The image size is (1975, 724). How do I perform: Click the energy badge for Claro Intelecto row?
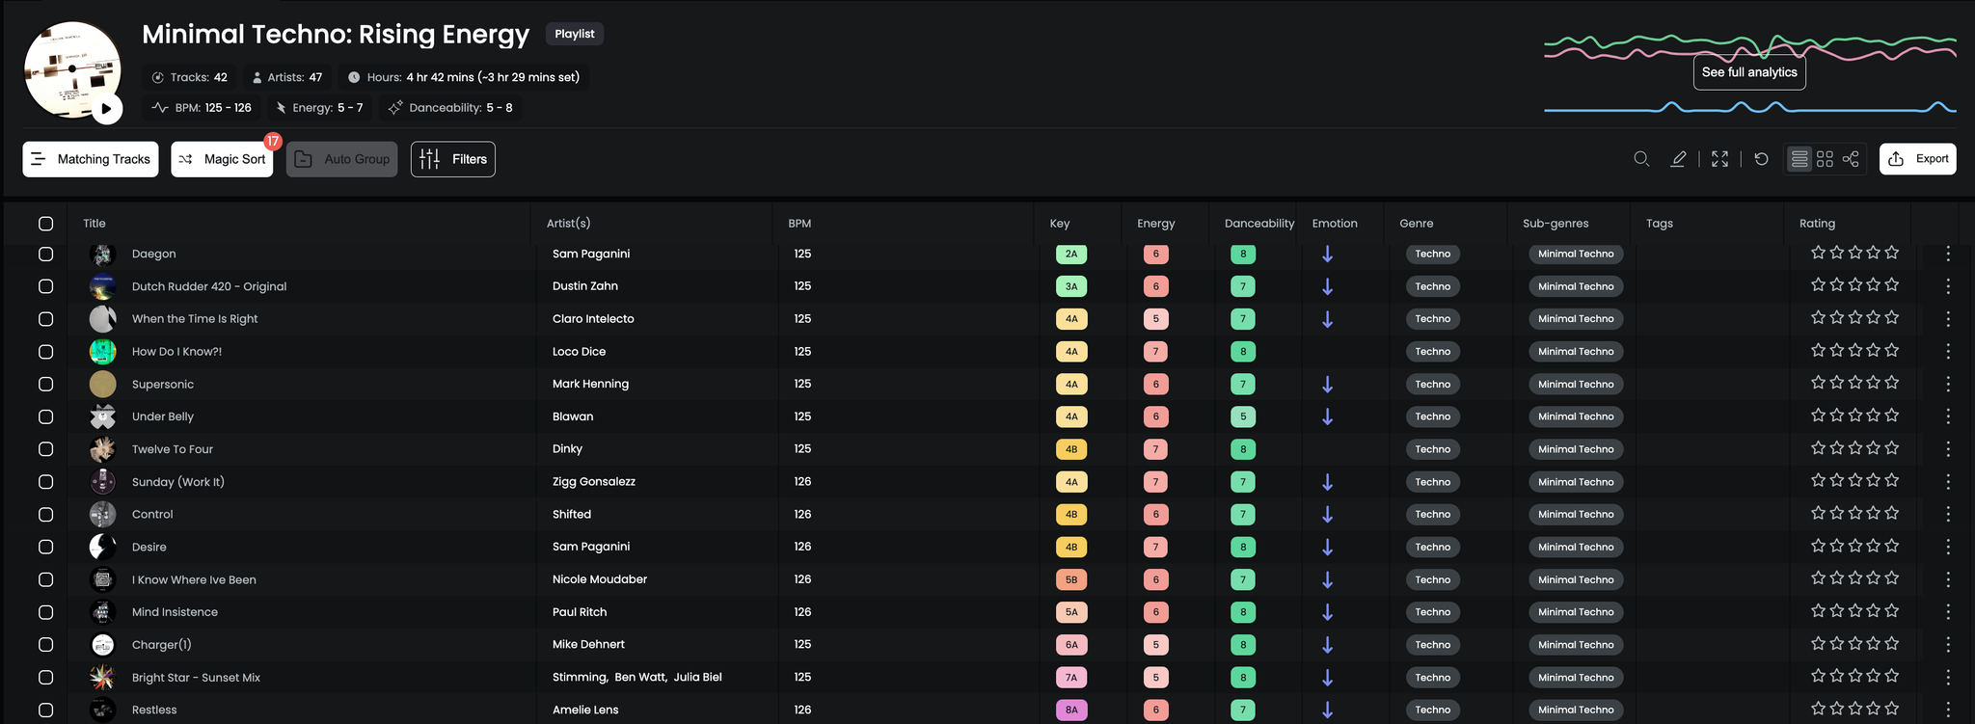coord(1156,319)
